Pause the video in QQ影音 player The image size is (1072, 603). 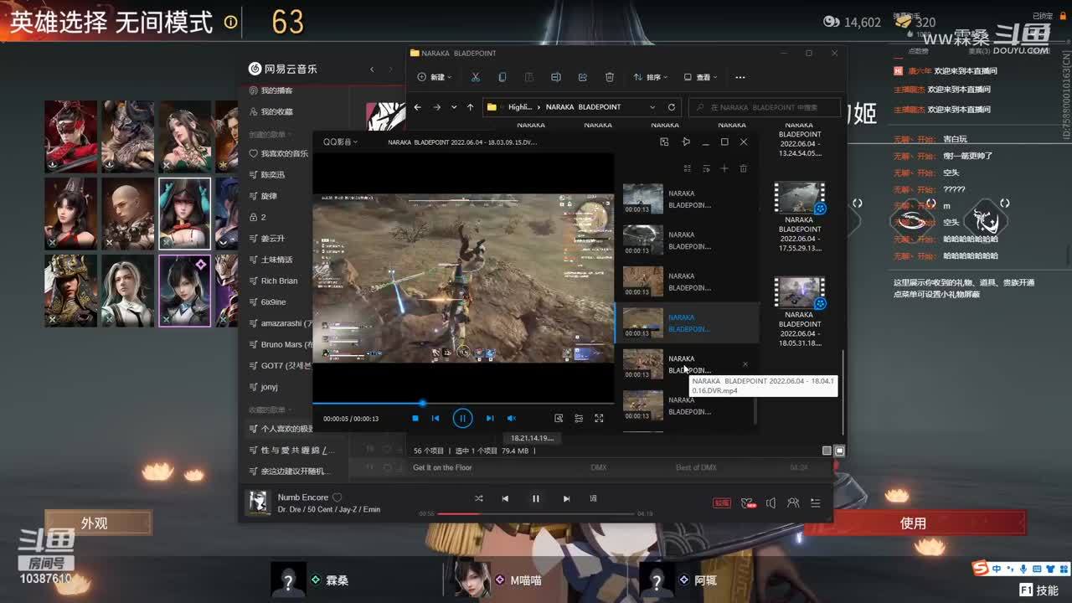click(462, 418)
